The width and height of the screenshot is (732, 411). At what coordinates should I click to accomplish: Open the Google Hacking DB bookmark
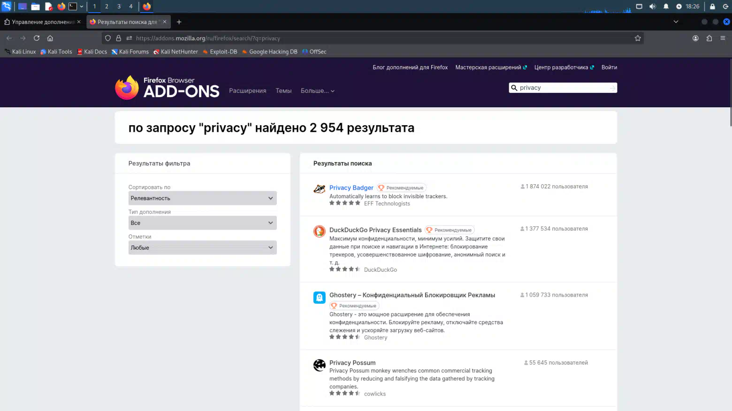(x=269, y=52)
